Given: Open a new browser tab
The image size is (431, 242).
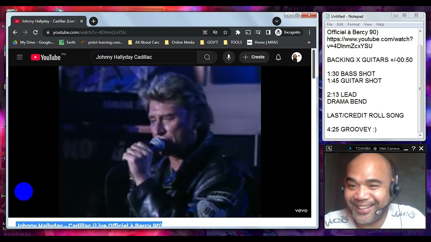Looking at the screenshot, I should pyautogui.click(x=93, y=21).
